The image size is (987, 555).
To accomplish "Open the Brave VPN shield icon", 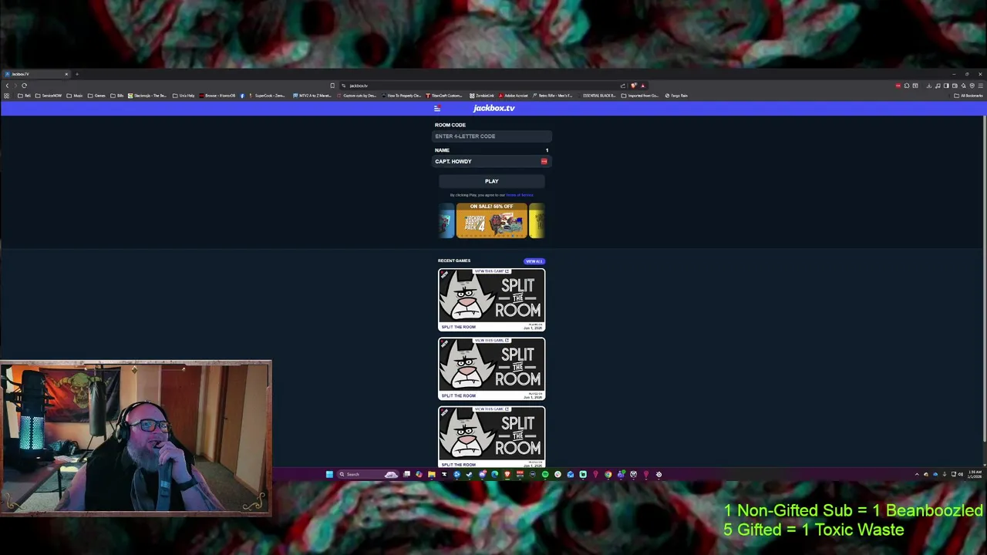I will point(972,86).
